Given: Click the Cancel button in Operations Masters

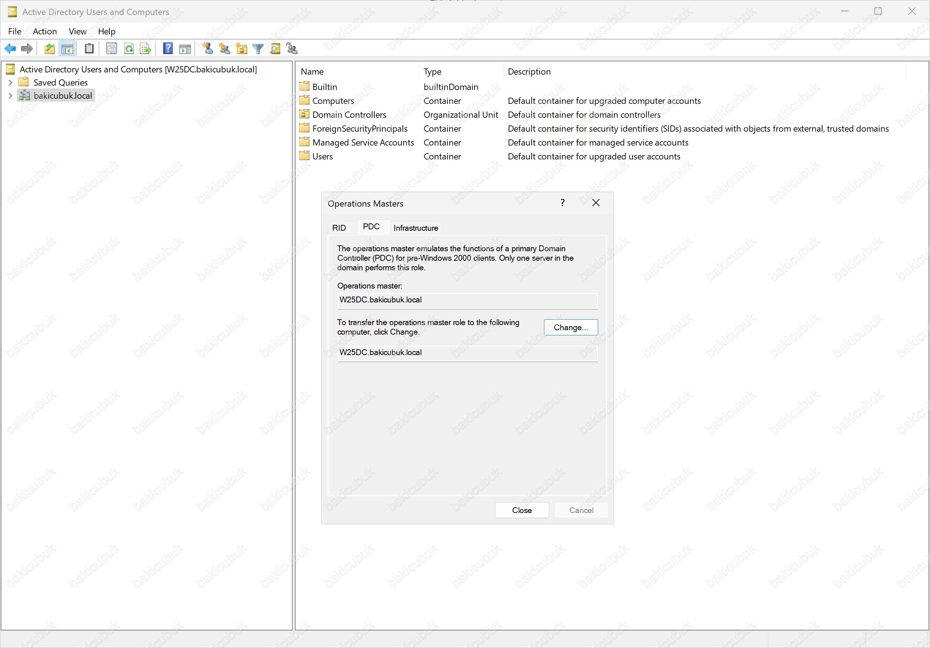Looking at the screenshot, I should pos(581,511).
